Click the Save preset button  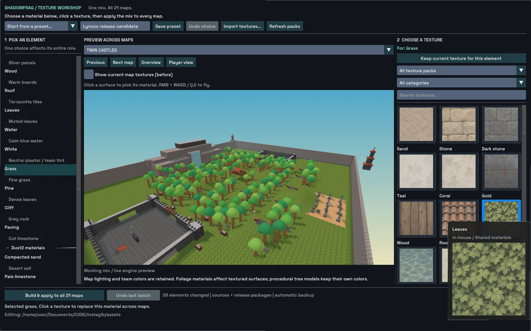[x=168, y=26]
